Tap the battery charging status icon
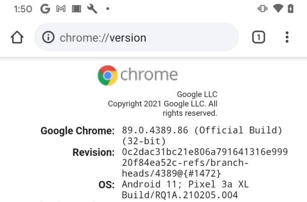The height and width of the screenshot is (202, 307). (x=290, y=8)
